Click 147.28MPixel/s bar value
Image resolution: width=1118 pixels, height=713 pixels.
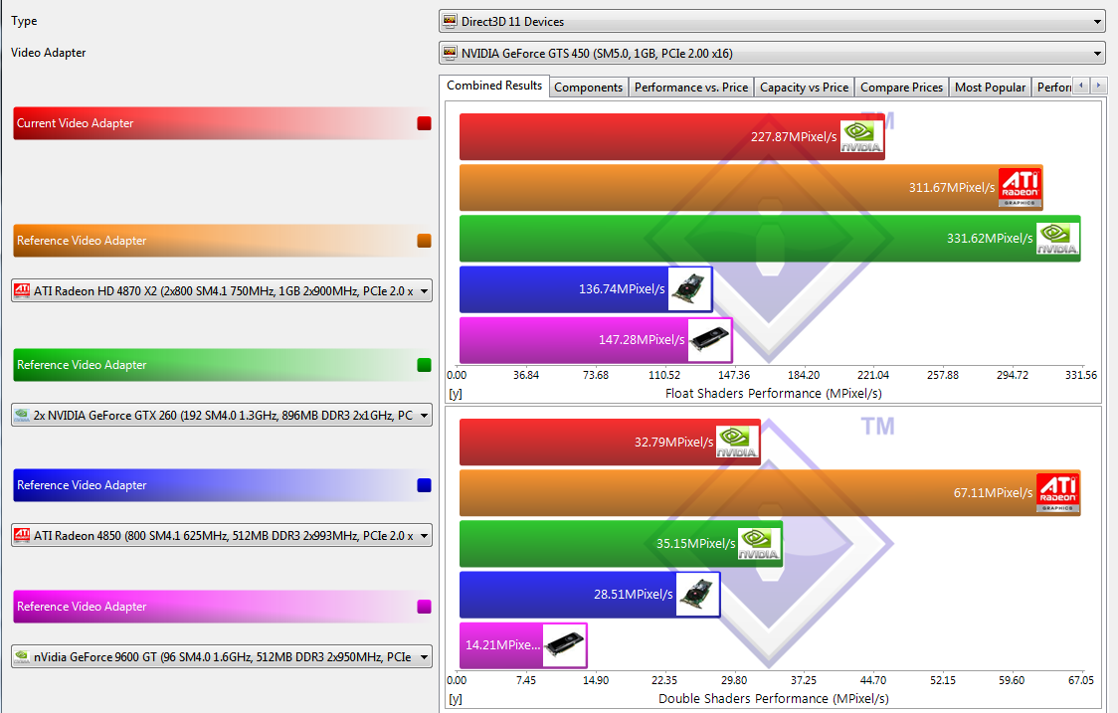pos(642,339)
